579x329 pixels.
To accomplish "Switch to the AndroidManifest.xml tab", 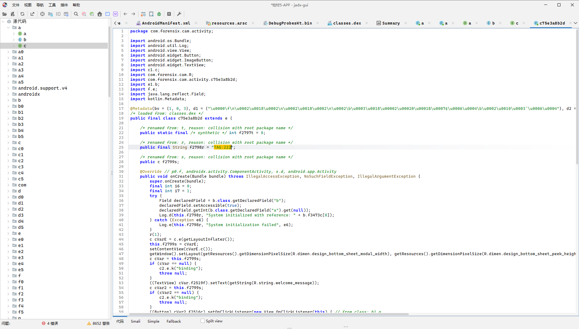I will pos(166,23).
